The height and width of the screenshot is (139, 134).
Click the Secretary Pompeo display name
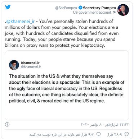(x=99, y=8)
